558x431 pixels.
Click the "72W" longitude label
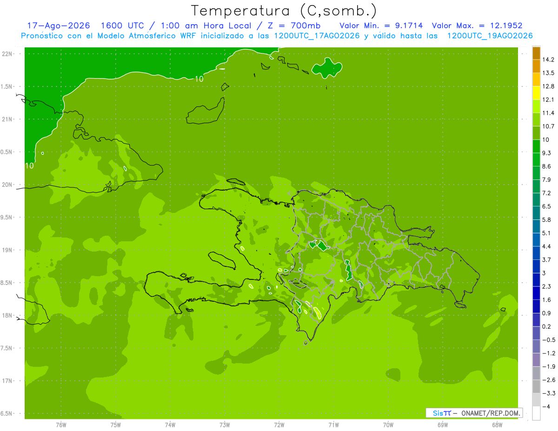279,425
